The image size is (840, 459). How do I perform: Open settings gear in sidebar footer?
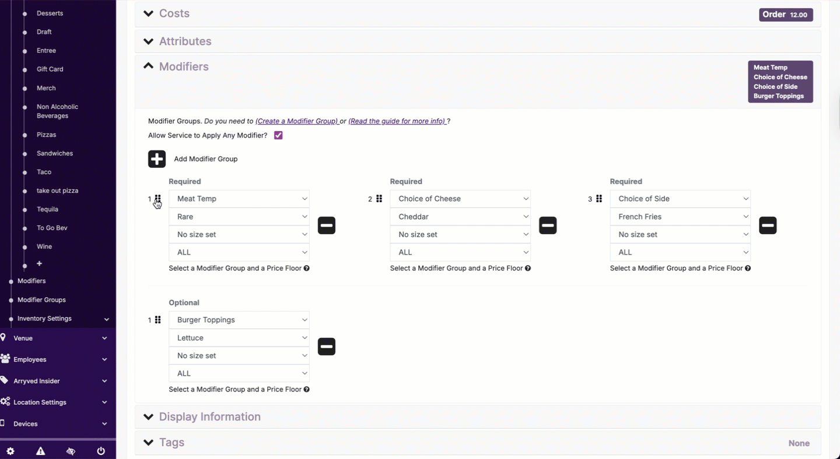10,451
